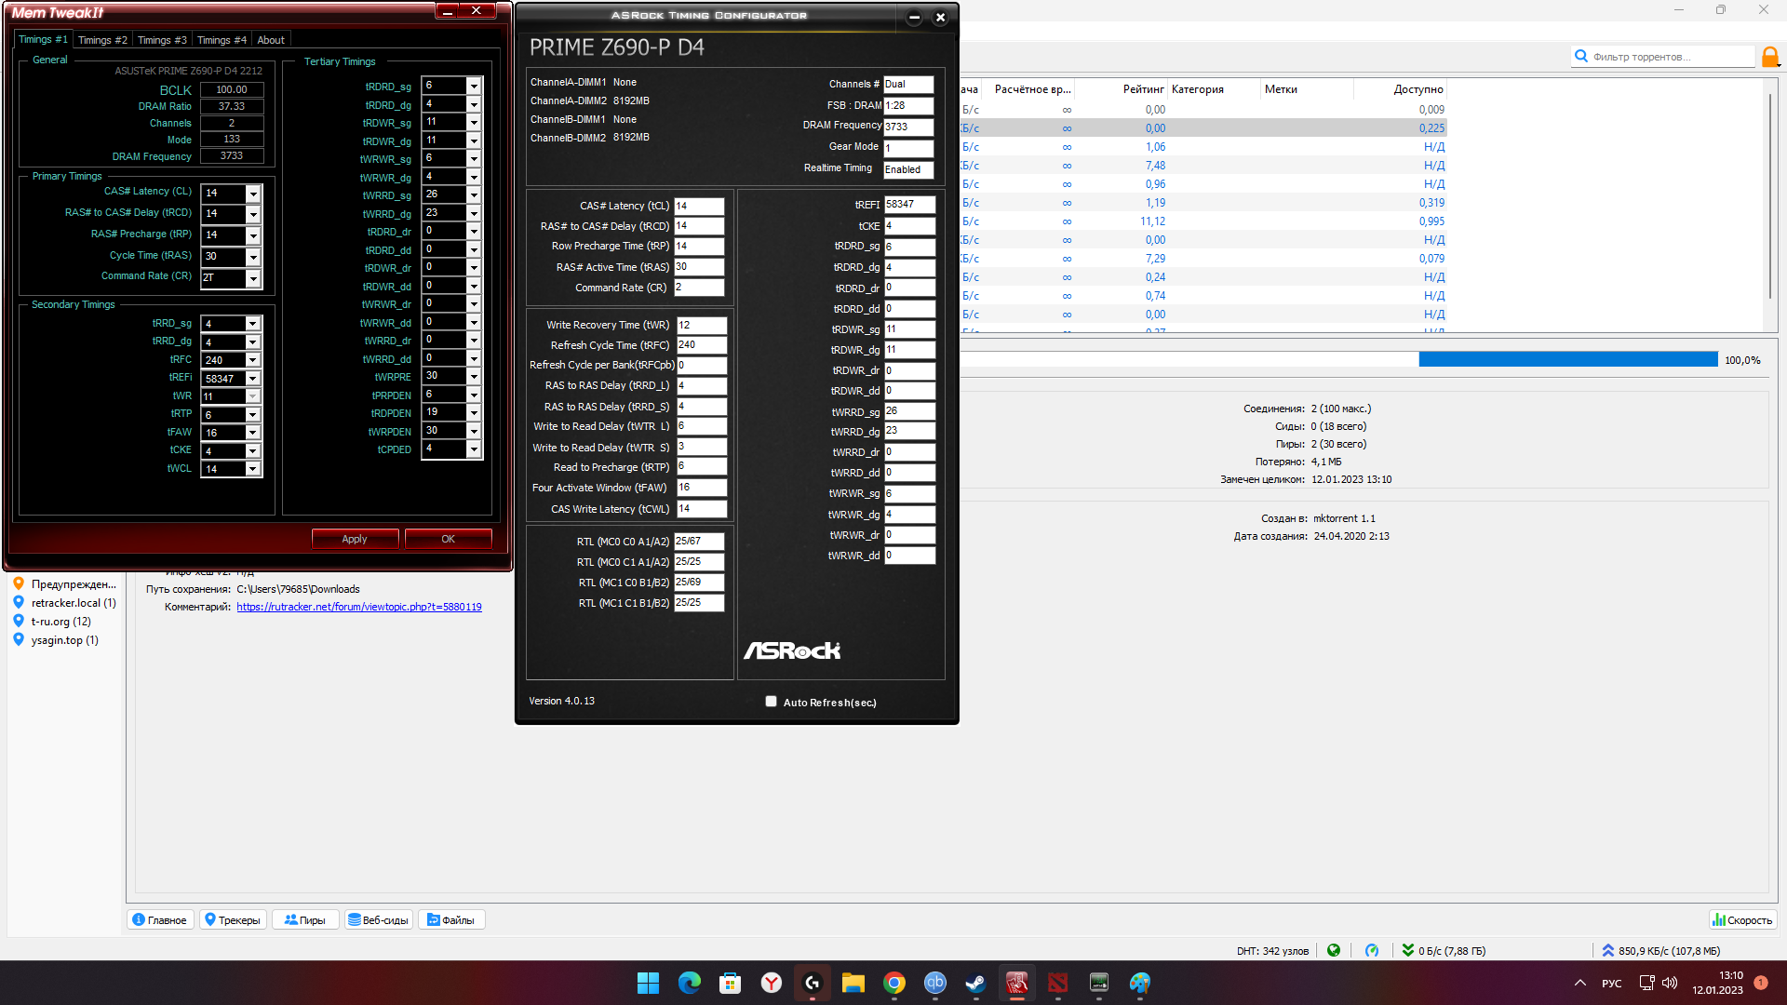Open the About tab in Mem TweakIt
The height and width of the screenshot is (1005, 1787).
(271, 40)
